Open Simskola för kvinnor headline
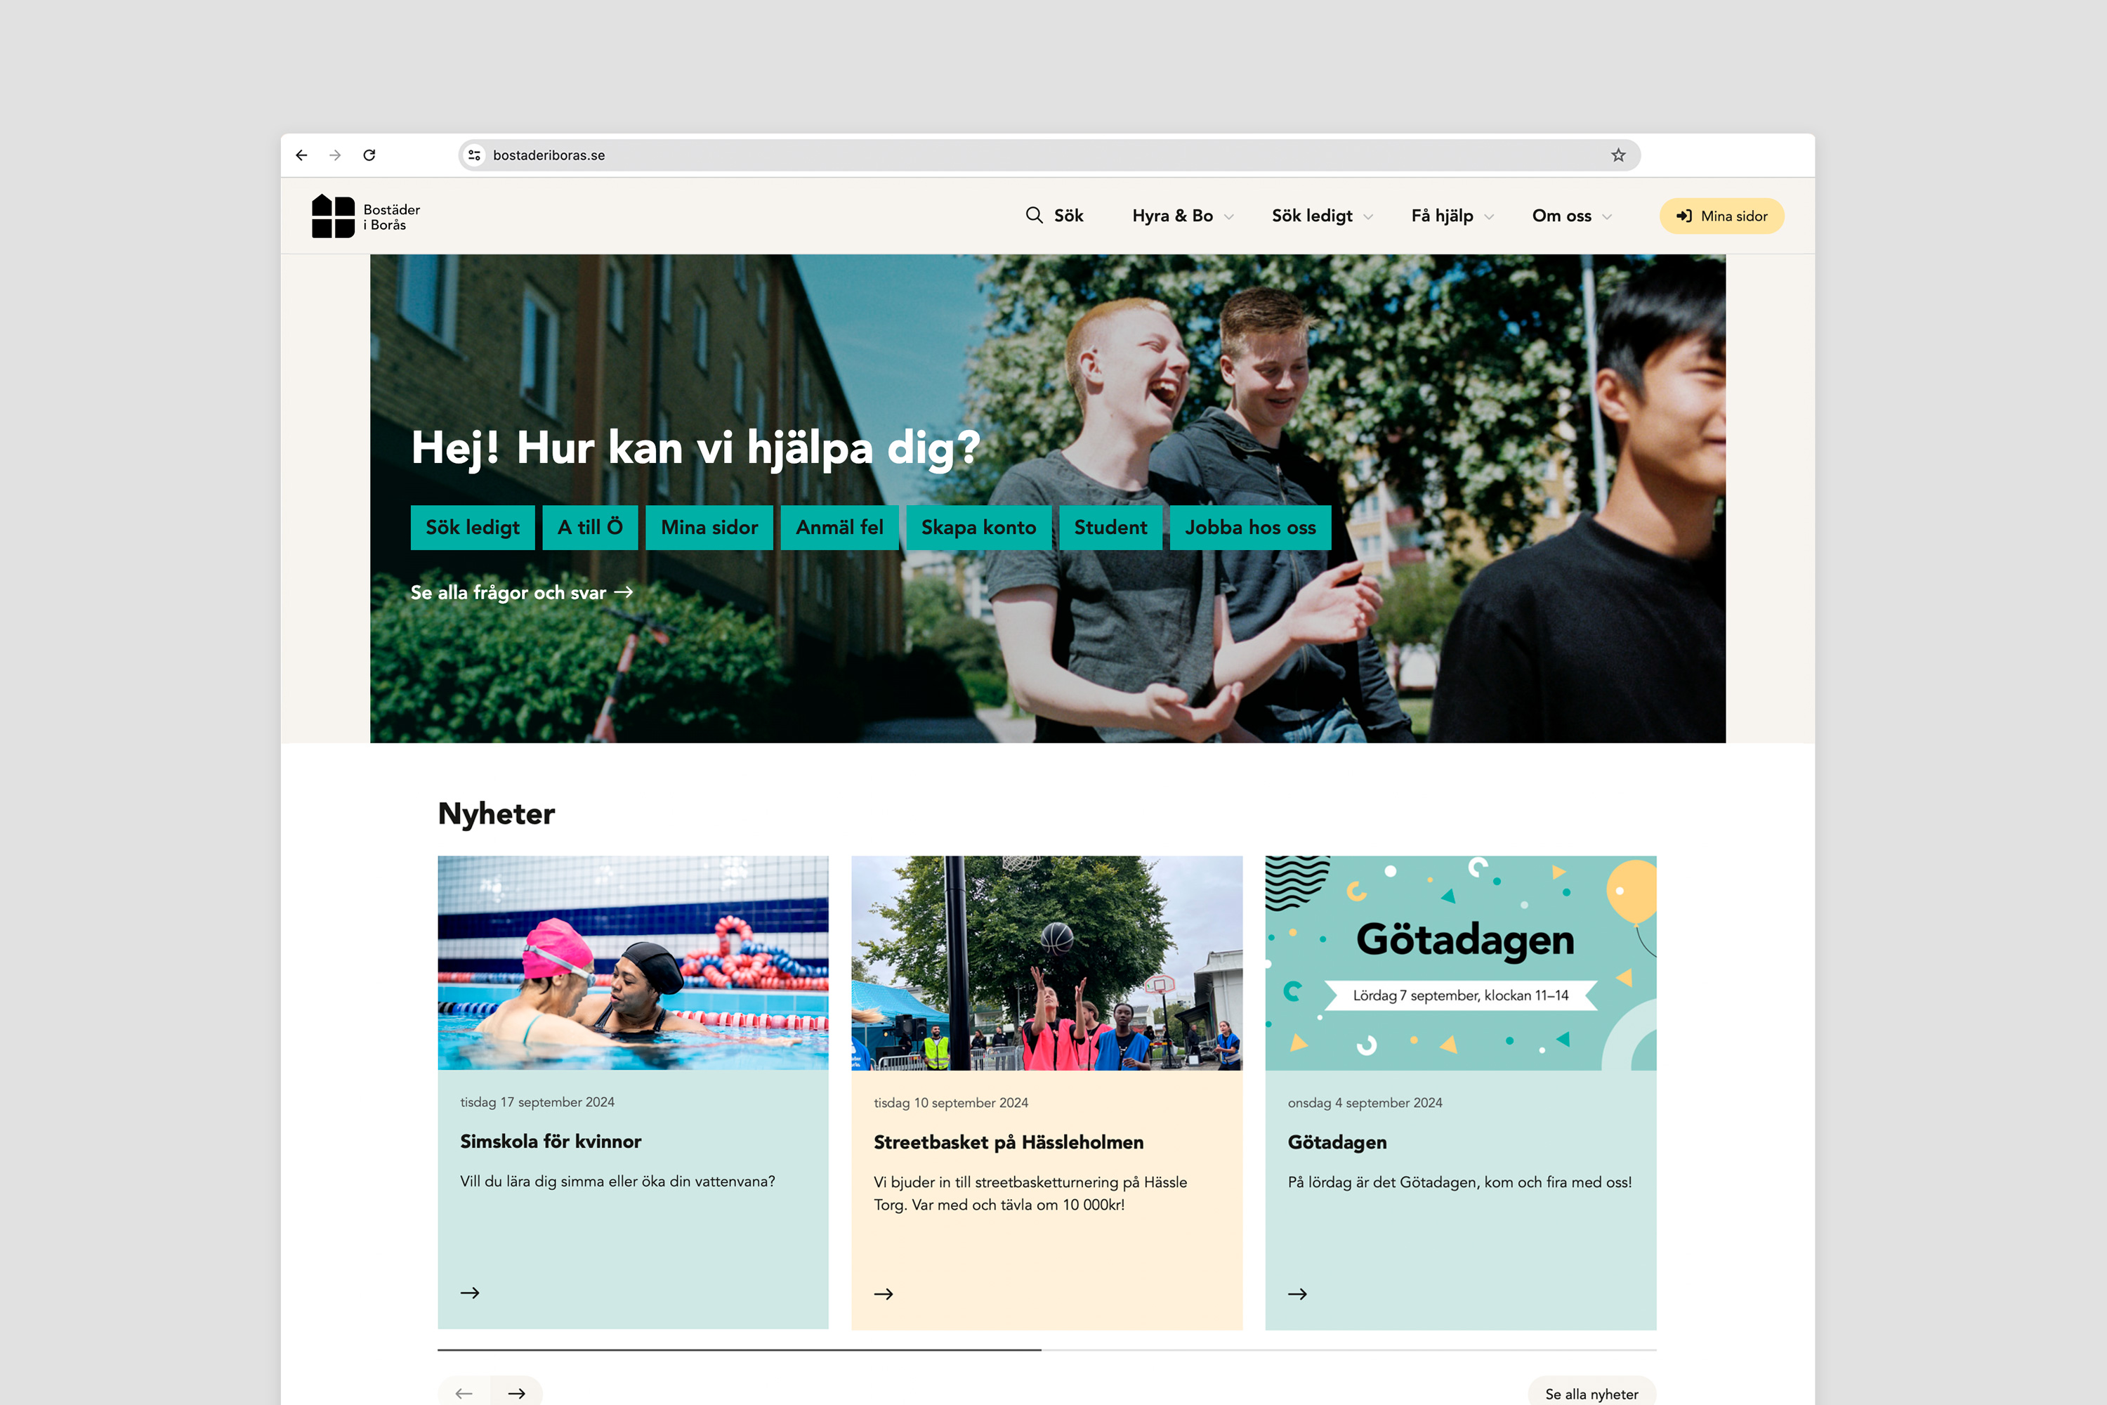Viewport: 2107px width, 1405px height. [551, 1141]
